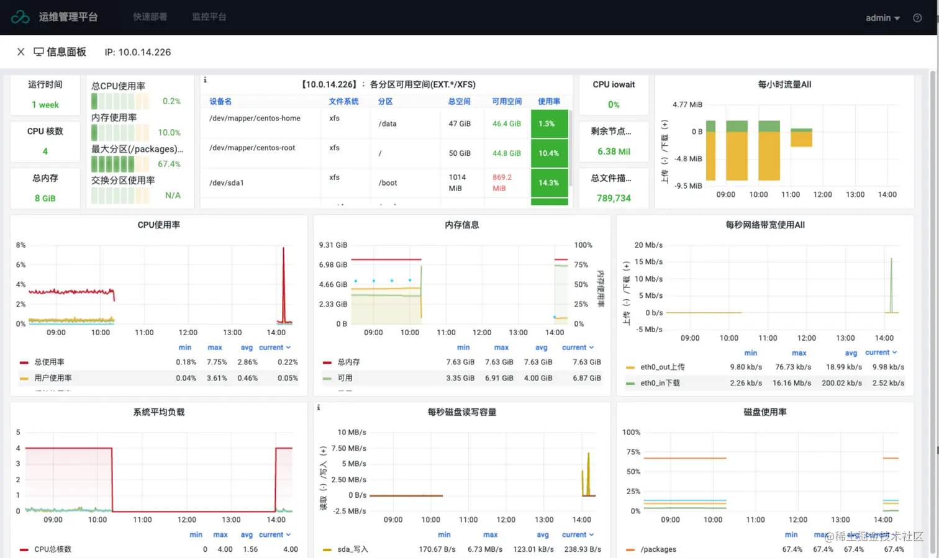Click the 14.3% usage cell for /boot

[x=550, y=183]
